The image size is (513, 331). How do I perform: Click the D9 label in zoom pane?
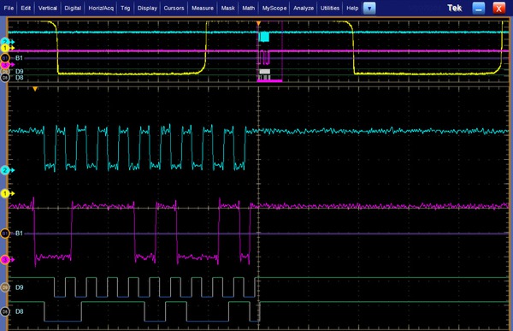click(20, 287)
